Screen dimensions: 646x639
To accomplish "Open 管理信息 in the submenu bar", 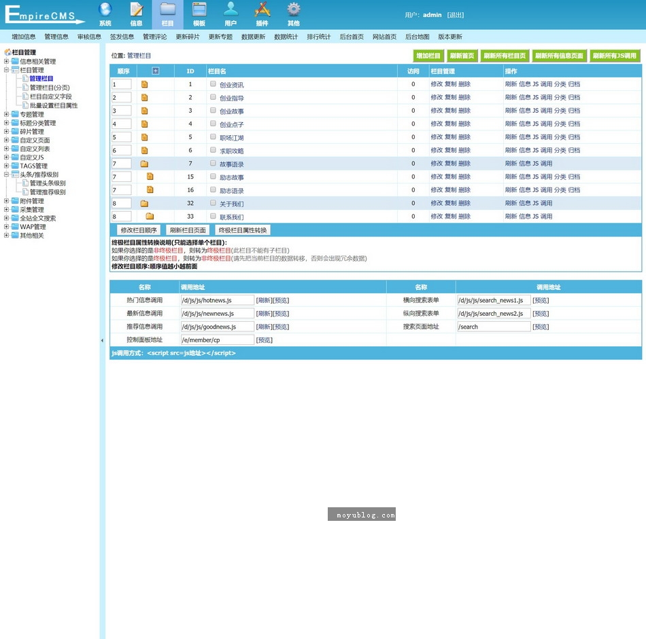I will pyautogui.click(x=56, y=37).
